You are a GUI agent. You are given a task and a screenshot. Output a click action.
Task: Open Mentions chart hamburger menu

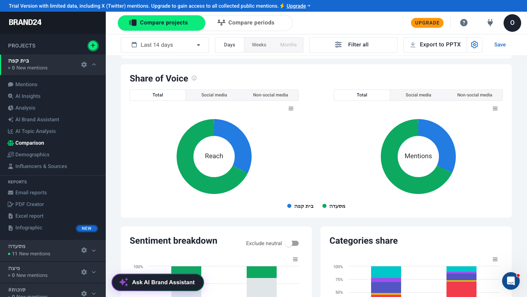495,108
